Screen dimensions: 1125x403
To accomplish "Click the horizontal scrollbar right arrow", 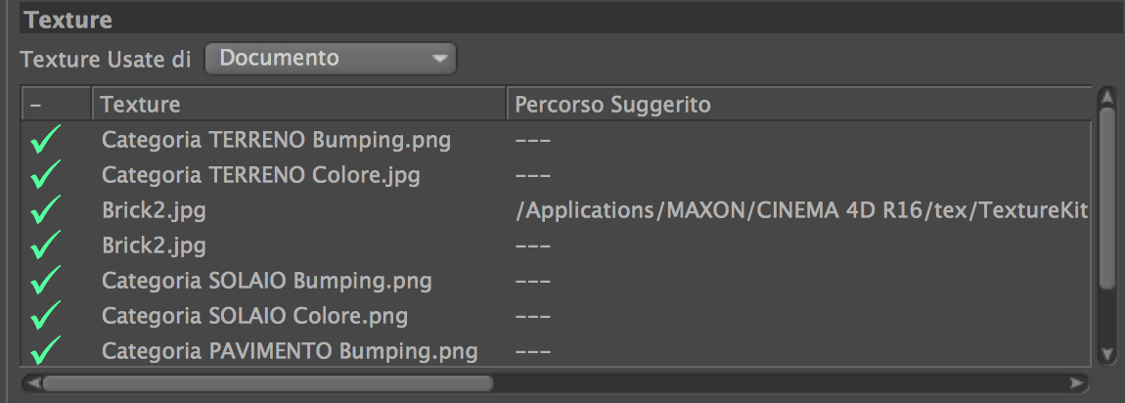I will 1077,382.
